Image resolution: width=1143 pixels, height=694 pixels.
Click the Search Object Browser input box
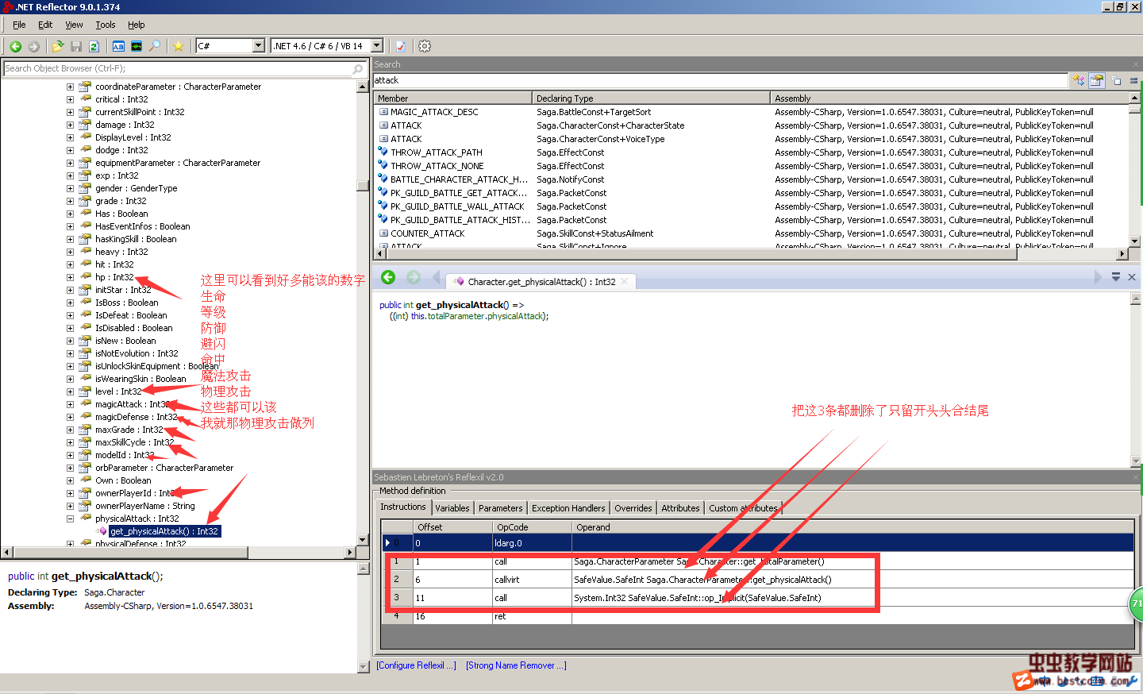pyautogui.click(x=178, y=69)
